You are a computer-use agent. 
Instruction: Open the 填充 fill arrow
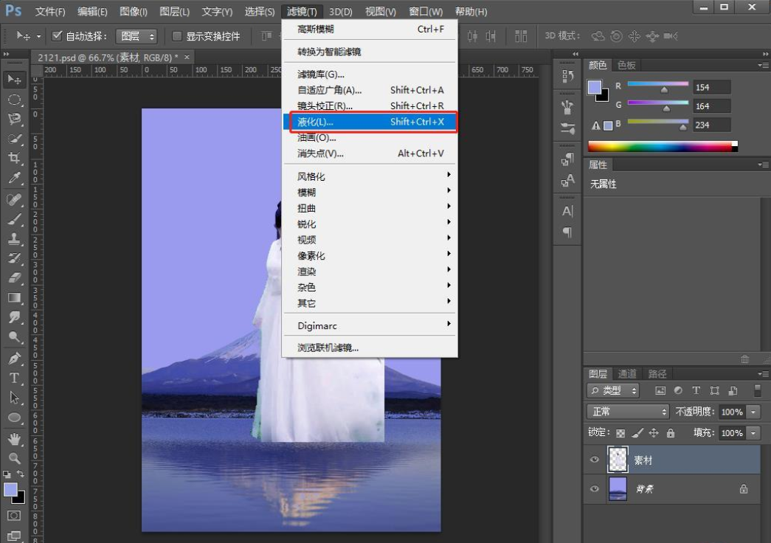click(753, 433)
